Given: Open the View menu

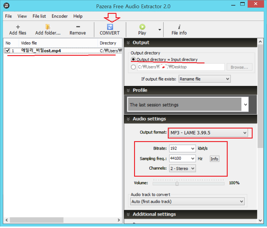Looking at the screenshot, I should point(22,16).
